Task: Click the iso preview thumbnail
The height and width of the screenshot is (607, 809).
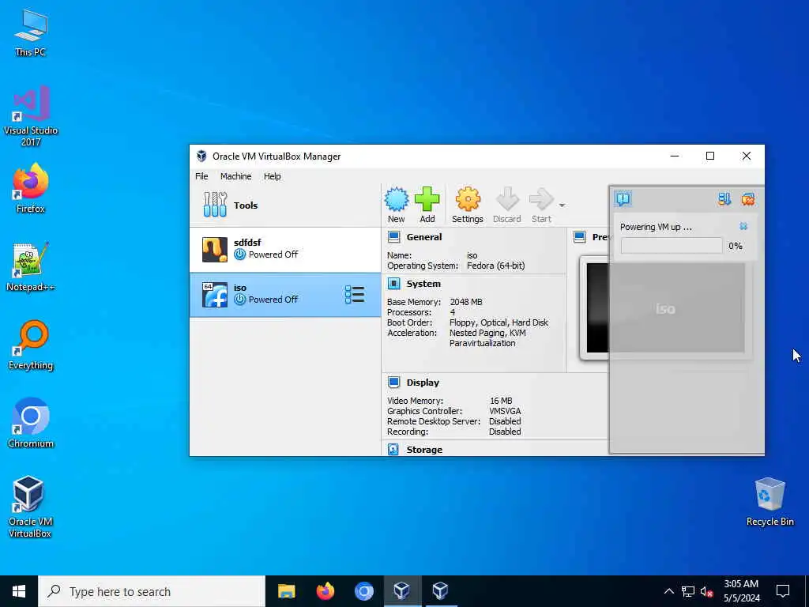Action: [665, 308]
